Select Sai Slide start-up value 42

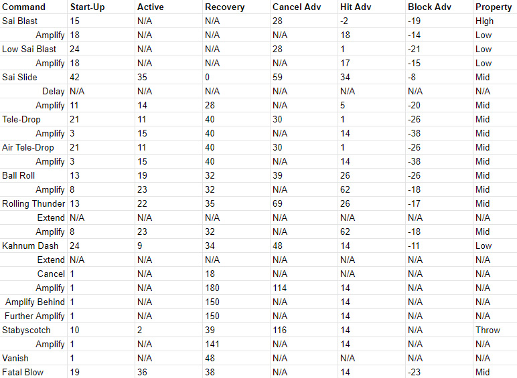pyautogui.click(x=101, y=78)
